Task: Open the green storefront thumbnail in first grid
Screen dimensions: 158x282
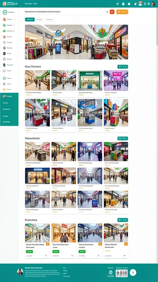Action: point(90,80)
